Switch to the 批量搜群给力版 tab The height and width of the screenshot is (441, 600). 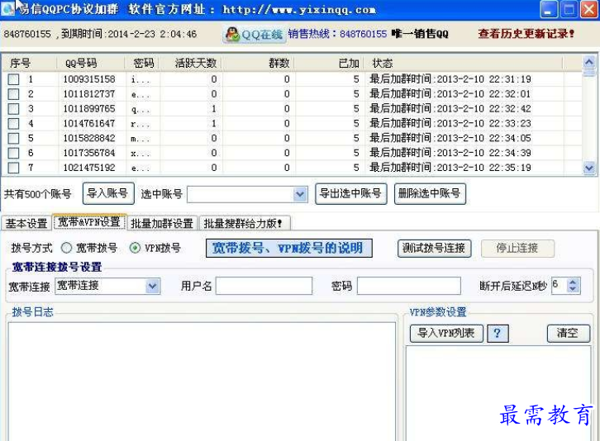coord(244,223)
